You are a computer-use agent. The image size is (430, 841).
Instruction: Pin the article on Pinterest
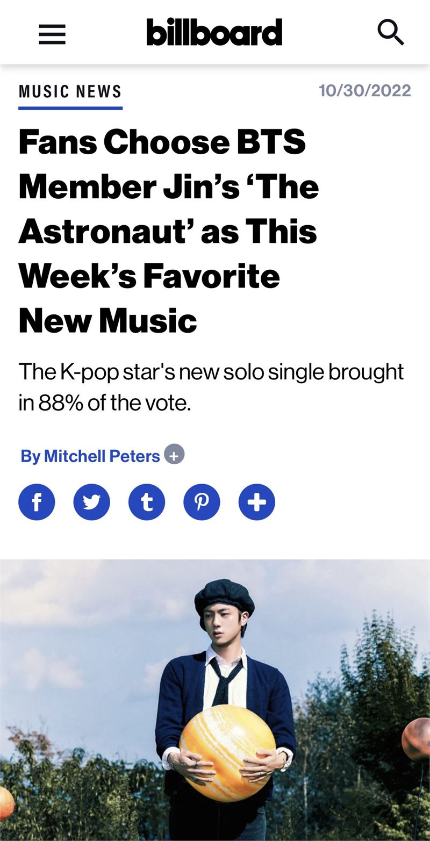pos(202,502)
